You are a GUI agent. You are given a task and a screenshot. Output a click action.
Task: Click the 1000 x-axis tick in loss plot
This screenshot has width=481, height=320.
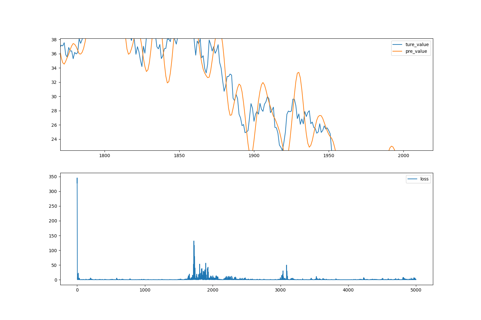[x=145, y=290]
